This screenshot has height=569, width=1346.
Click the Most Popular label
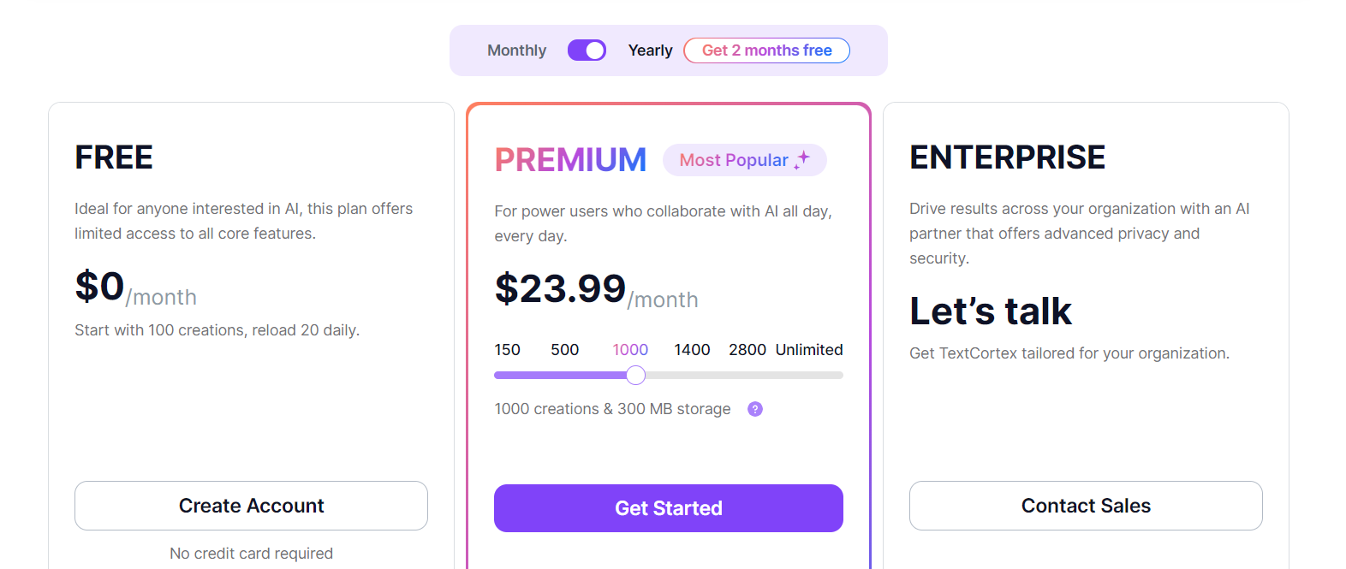pyautogui.click(x=734, y=160)
